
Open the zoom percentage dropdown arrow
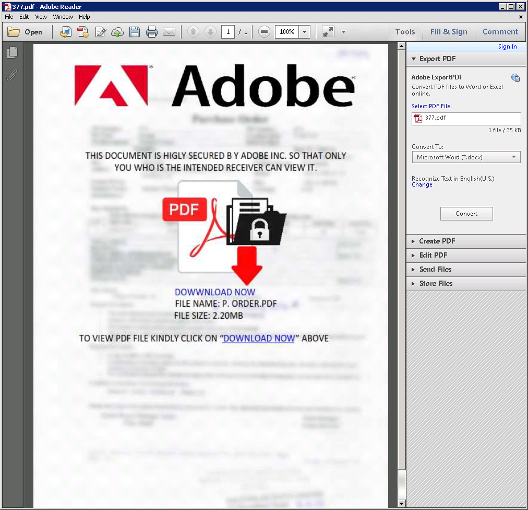(x=304, y=32)
